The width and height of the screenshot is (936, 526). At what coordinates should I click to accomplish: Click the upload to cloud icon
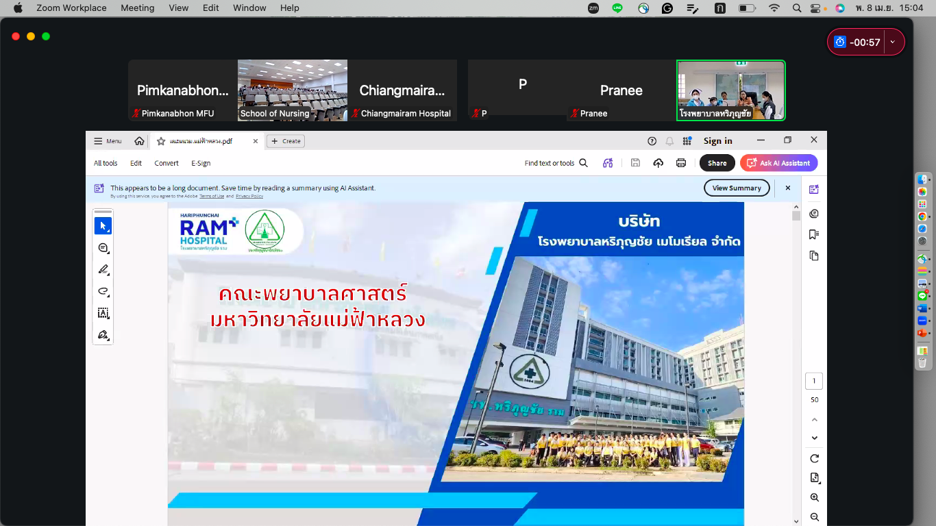pos(658,163)
